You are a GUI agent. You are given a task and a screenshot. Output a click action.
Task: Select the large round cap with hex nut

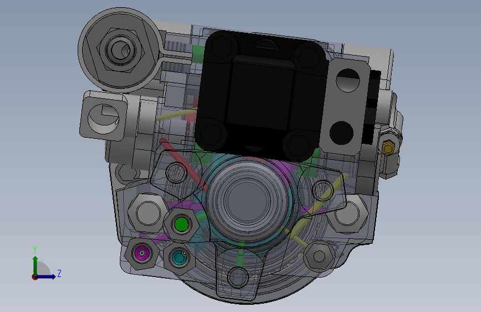pyautogui.click(x=119, y=50)
